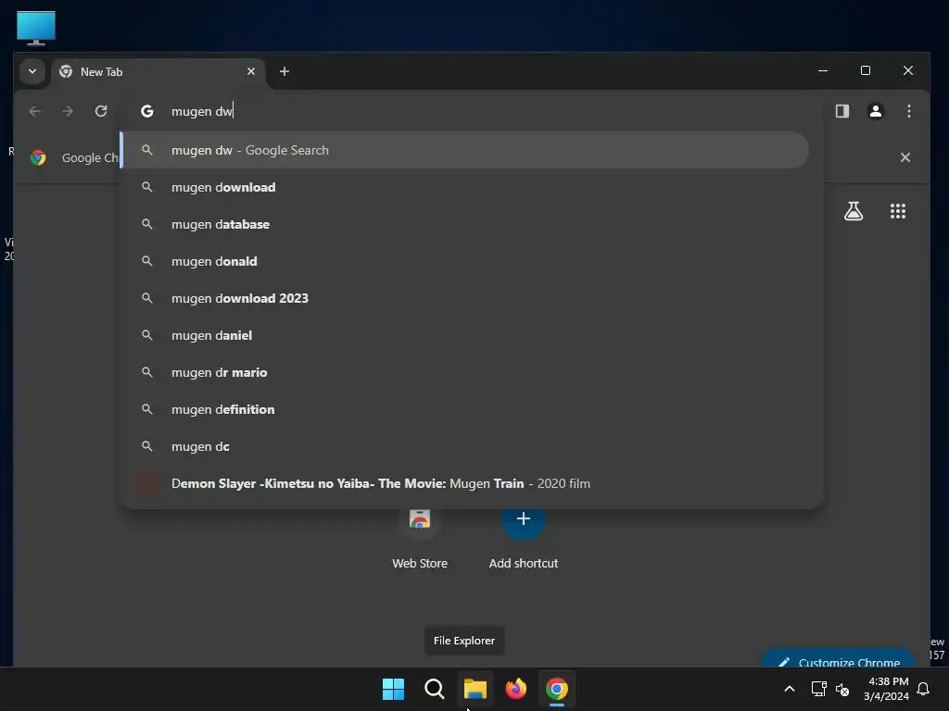Reload the page
The width and height of the screenshot is (949, 711).
point(101,111)
